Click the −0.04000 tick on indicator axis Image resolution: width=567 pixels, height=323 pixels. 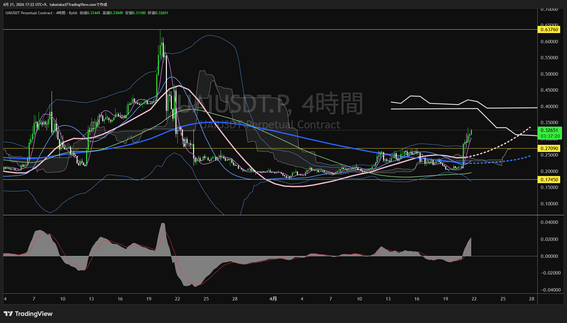(x=549, y=290)
